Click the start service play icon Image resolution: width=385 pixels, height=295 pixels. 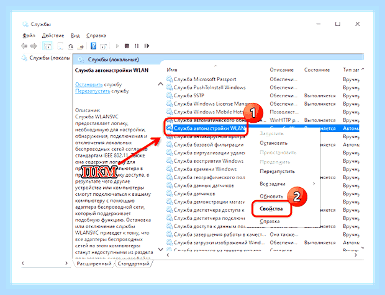pos(117,46)
